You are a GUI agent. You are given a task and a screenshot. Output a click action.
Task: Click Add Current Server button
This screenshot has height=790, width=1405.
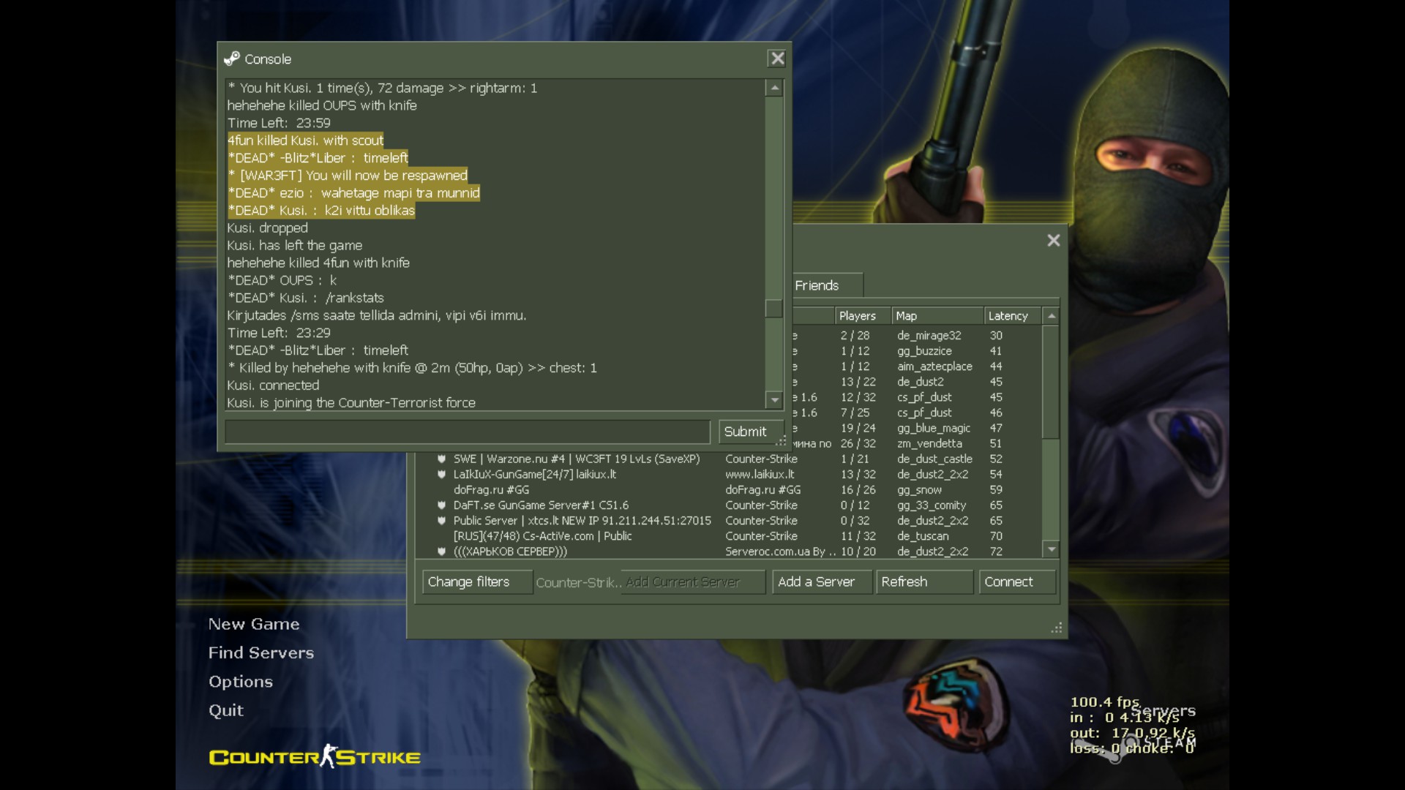click(x=692, y=582)
